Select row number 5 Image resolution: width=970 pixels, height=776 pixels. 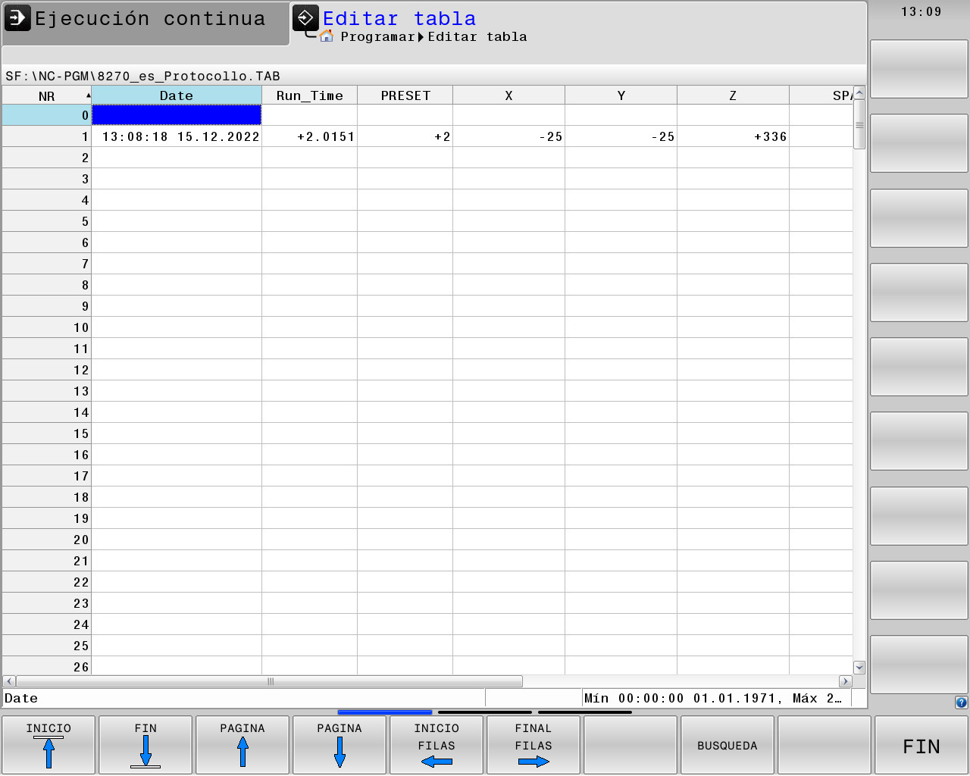tap(47, 221)
